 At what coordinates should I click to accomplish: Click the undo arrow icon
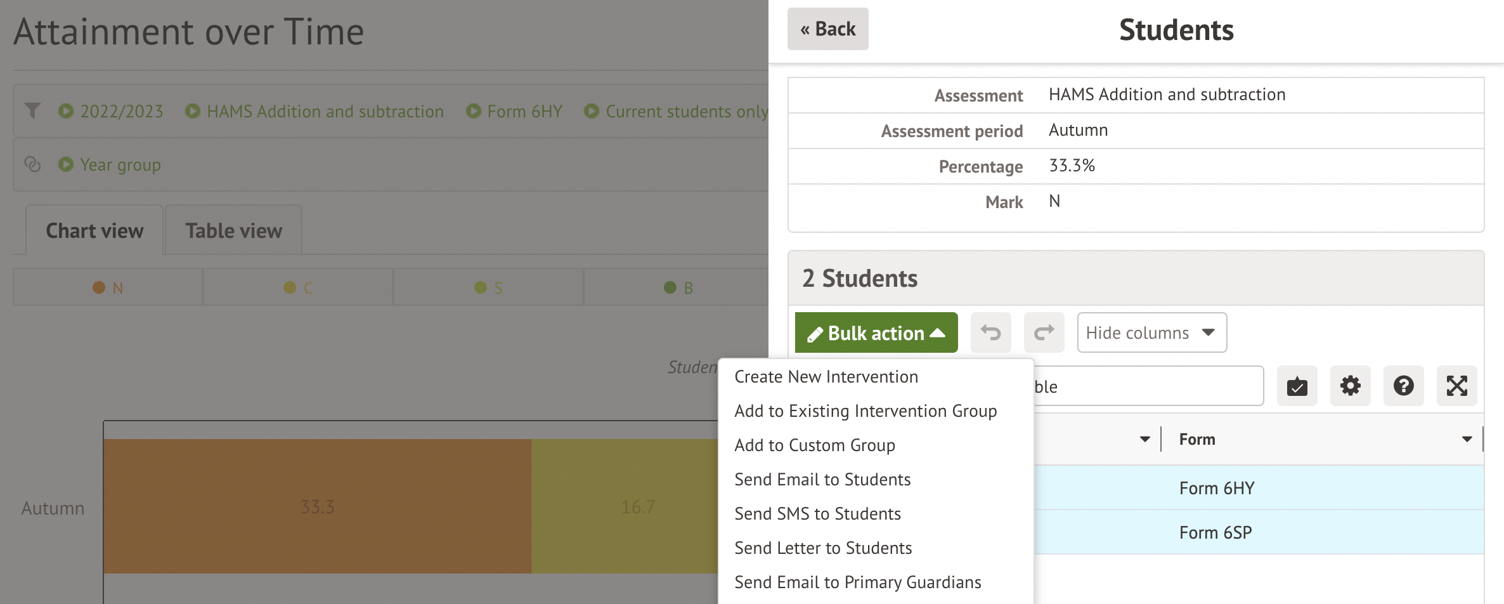click(990, 332)
